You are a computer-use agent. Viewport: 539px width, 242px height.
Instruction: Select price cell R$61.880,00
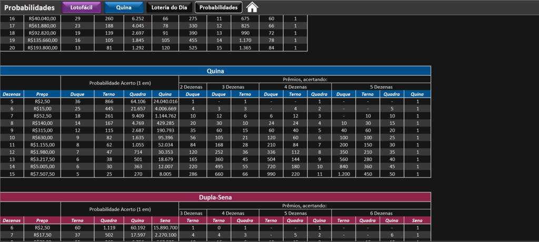43,26
